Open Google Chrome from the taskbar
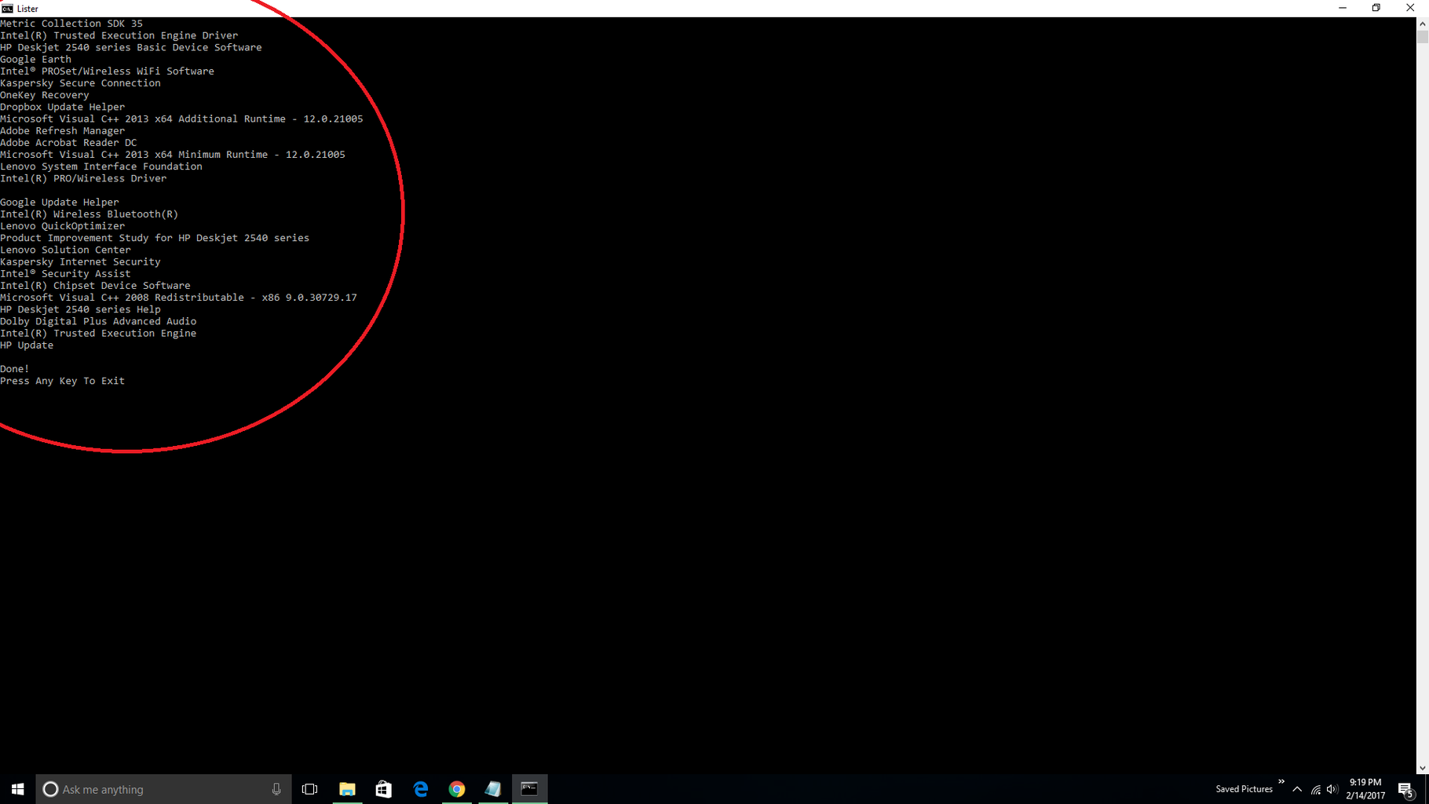 point(456,788)
